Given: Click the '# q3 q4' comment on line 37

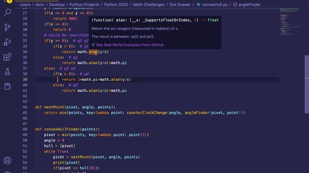Looking at the screenshot, I should coord(67,68).
